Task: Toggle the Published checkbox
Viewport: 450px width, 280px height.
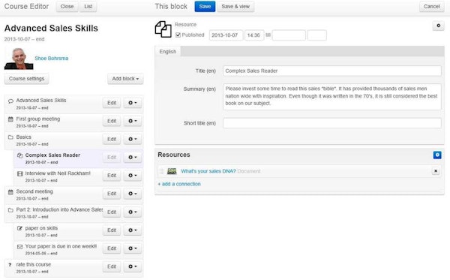Action: (x=178, y=35)
